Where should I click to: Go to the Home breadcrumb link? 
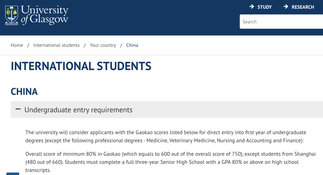(17, 45)
